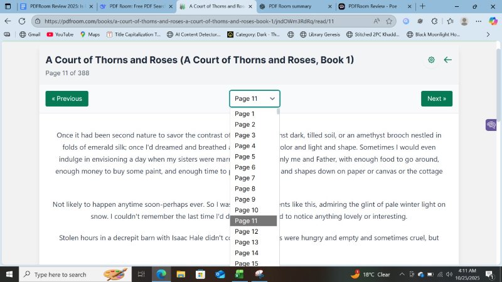
Task: Open Microsoft Edge from the taskbar
Action: click(x=161, y=274)
